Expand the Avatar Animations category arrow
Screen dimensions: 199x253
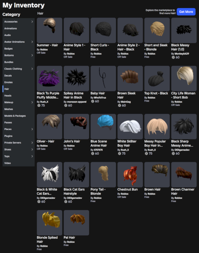(x=32, y=42)
